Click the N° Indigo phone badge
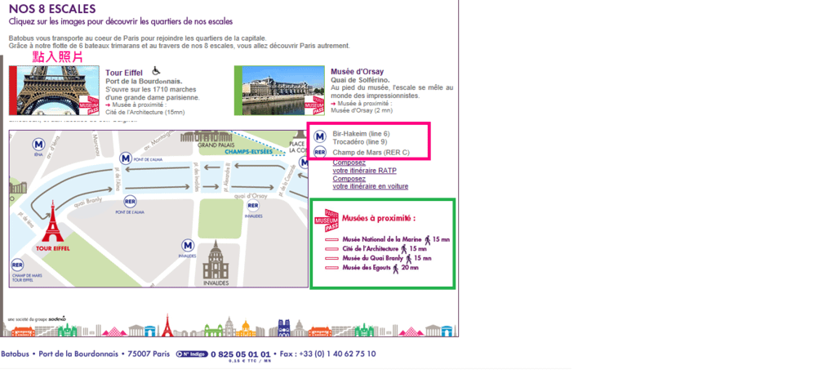The width and height of the screenshot is (836, 392). click(x=192, y=354)
